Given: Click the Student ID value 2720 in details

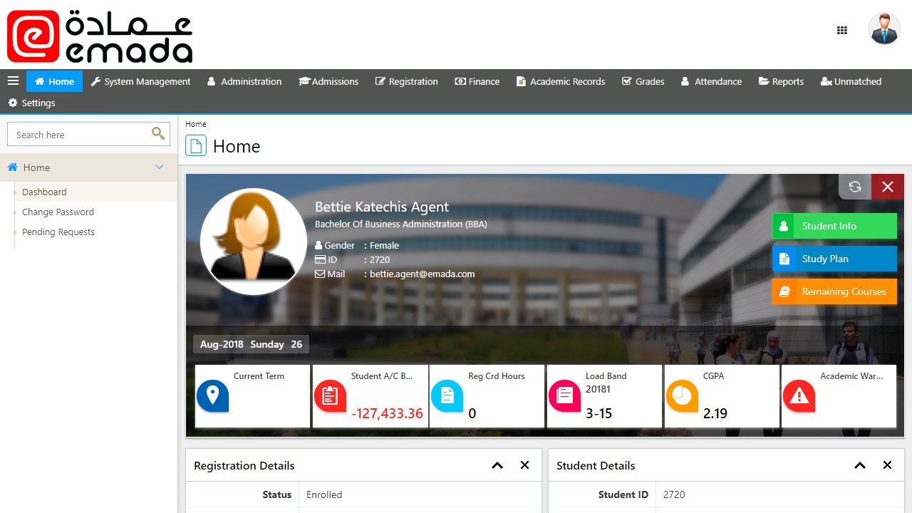Looking at the screenshot, I should pyautogui.click(x=674, y=494).
